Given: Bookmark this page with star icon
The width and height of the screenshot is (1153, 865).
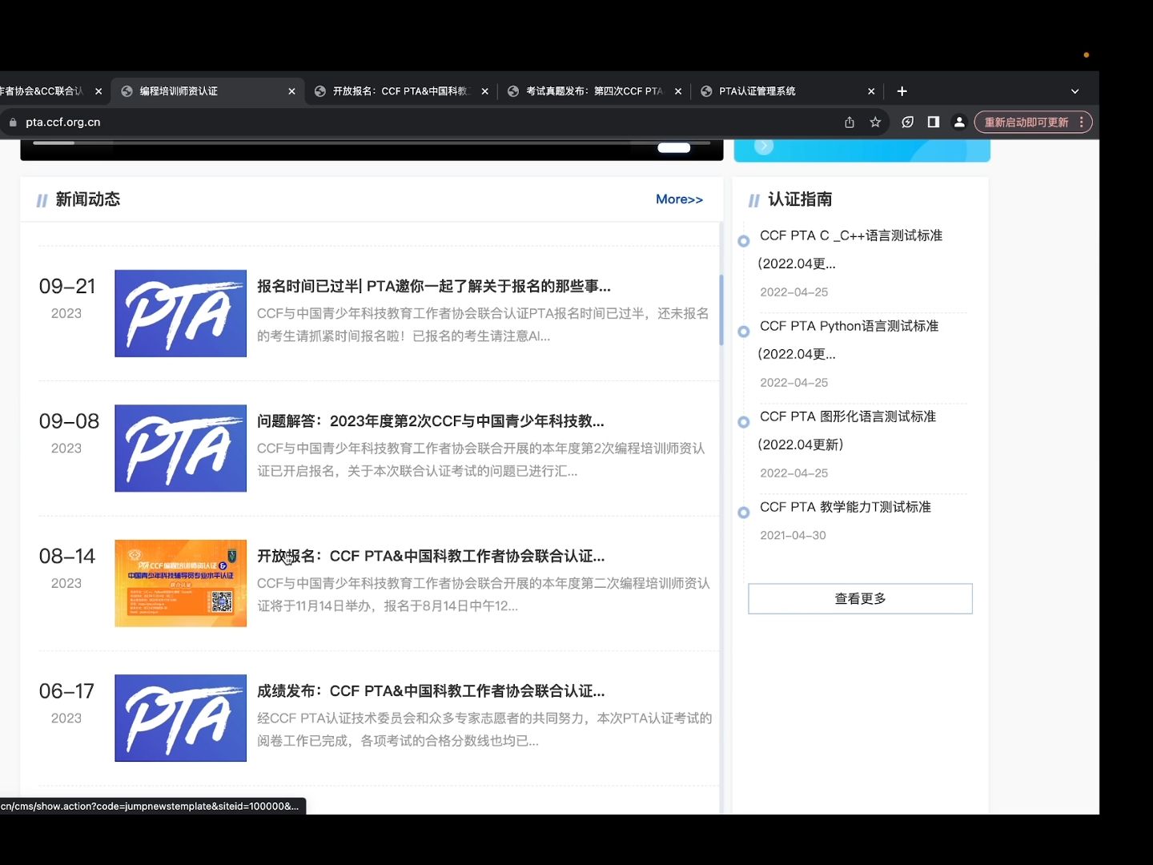Looking at the screenshot, I should pyautogui.click(x=875, y=123).
